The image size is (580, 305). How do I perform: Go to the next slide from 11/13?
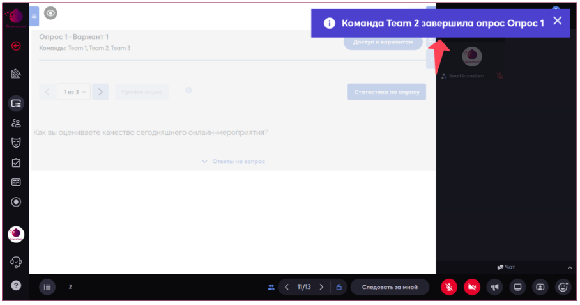click(321, 287)
